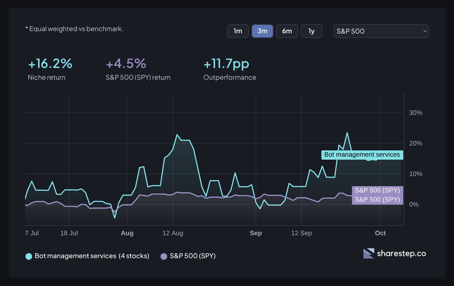The width and height of the screenshot is (454, 286).
Task: Click the upper S&P 500 (SPY) chart tag
Action: 377,190
